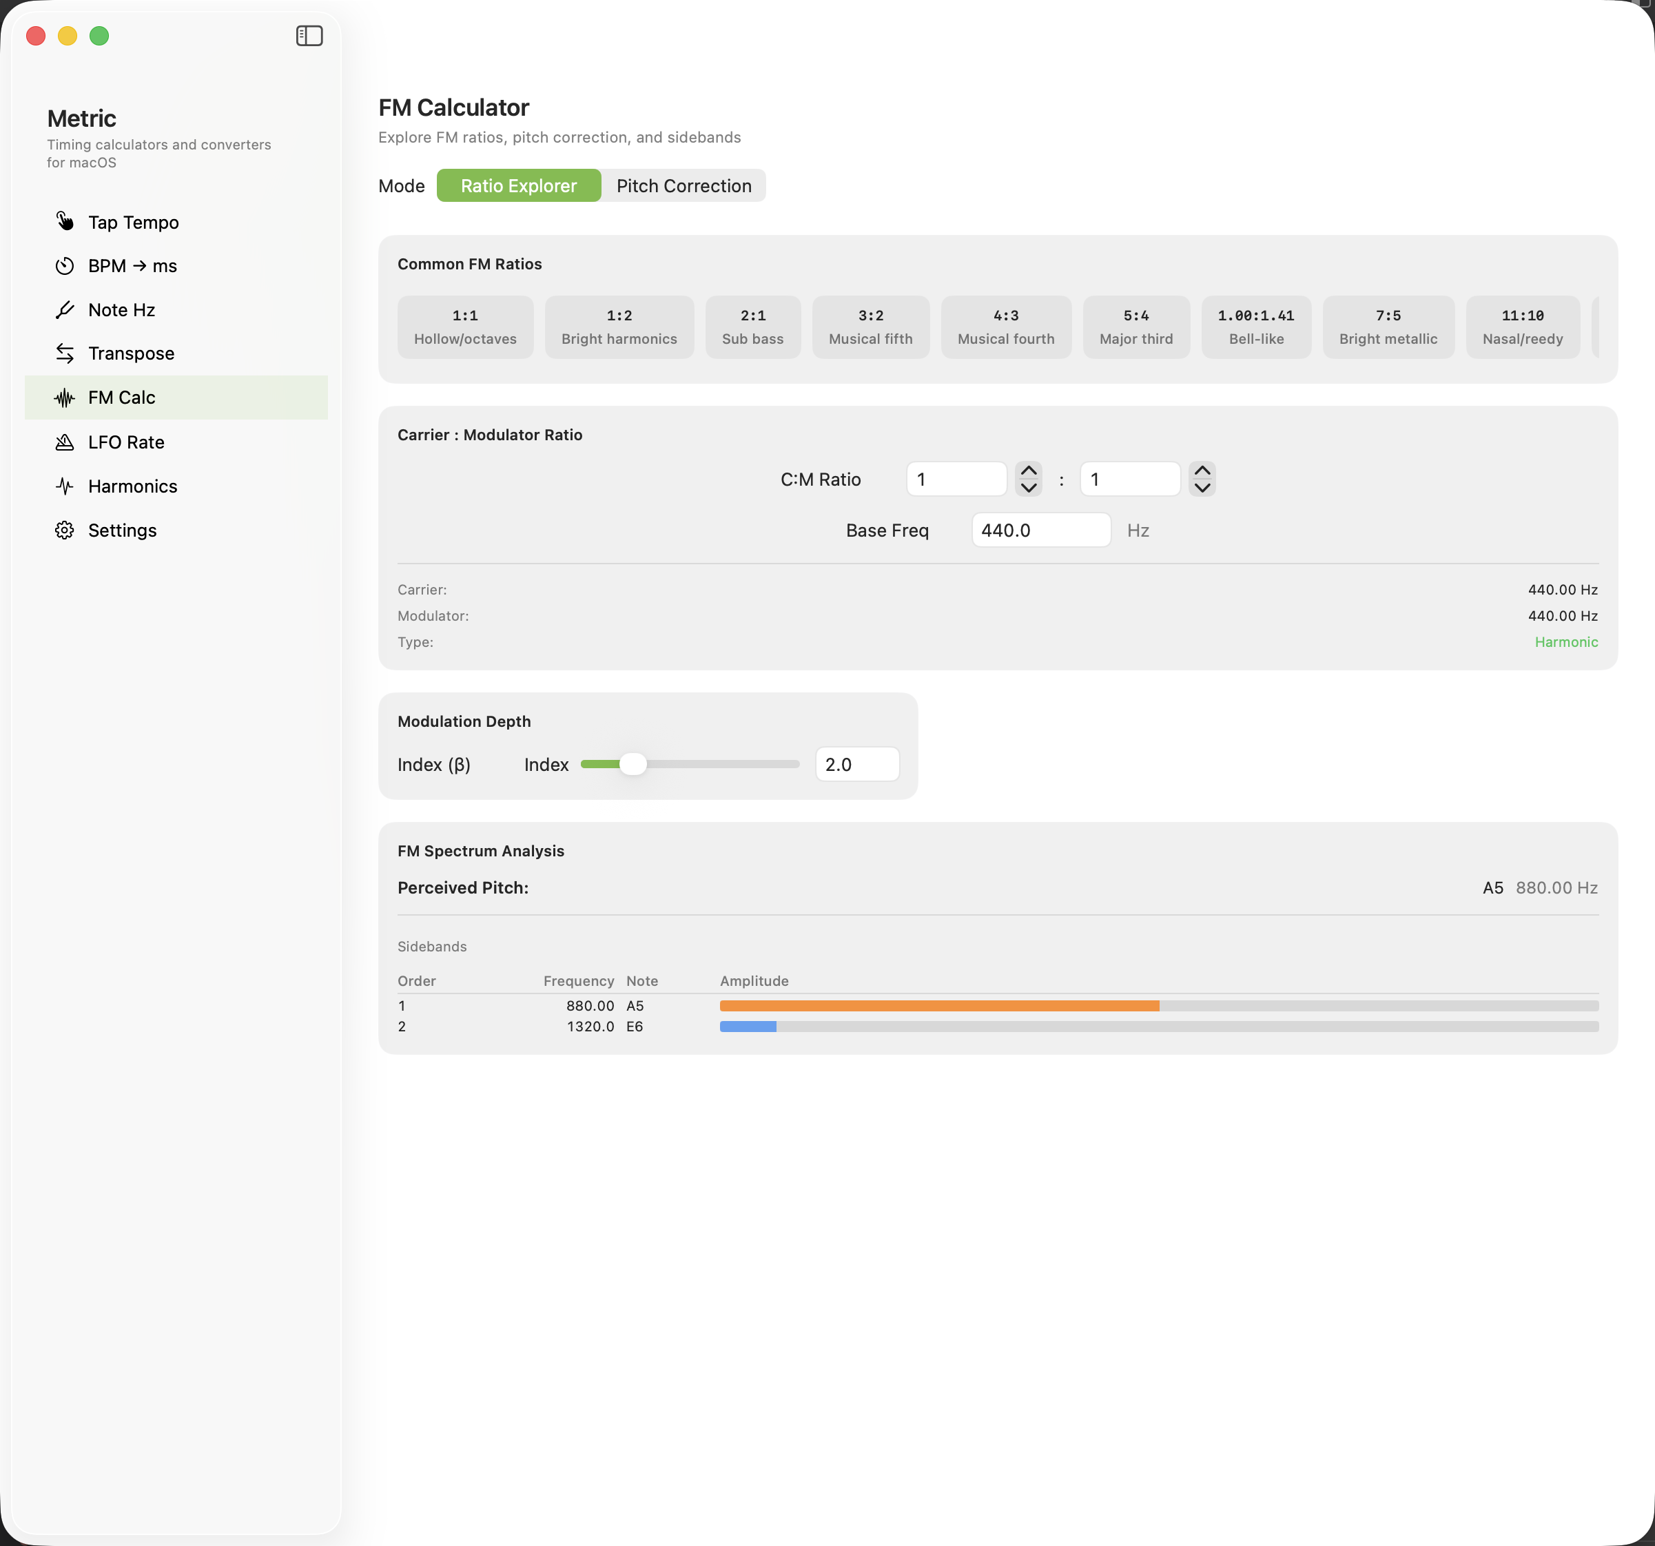Click the Index value text field
Screen dimensions: 1655x1546
[856, 764]
